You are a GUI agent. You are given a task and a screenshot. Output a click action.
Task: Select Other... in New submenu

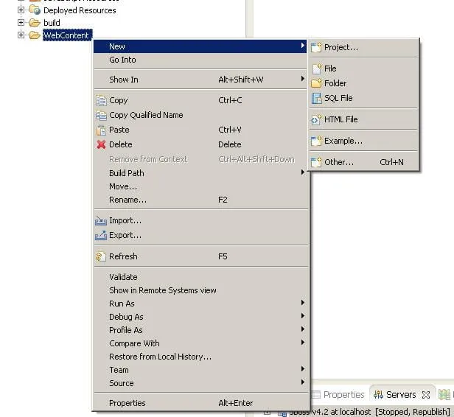363,162
